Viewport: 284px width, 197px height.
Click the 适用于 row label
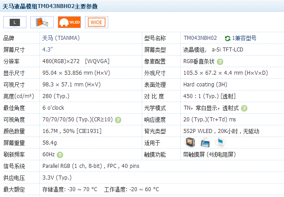pos(152,143)
